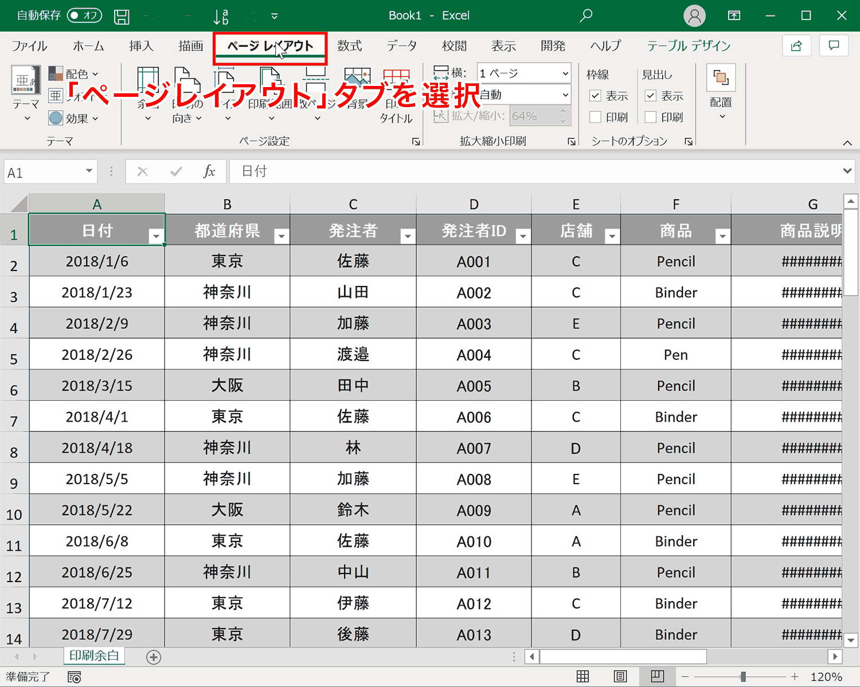
Task: Click the Name Box showing A1
Action: (50, 172)
